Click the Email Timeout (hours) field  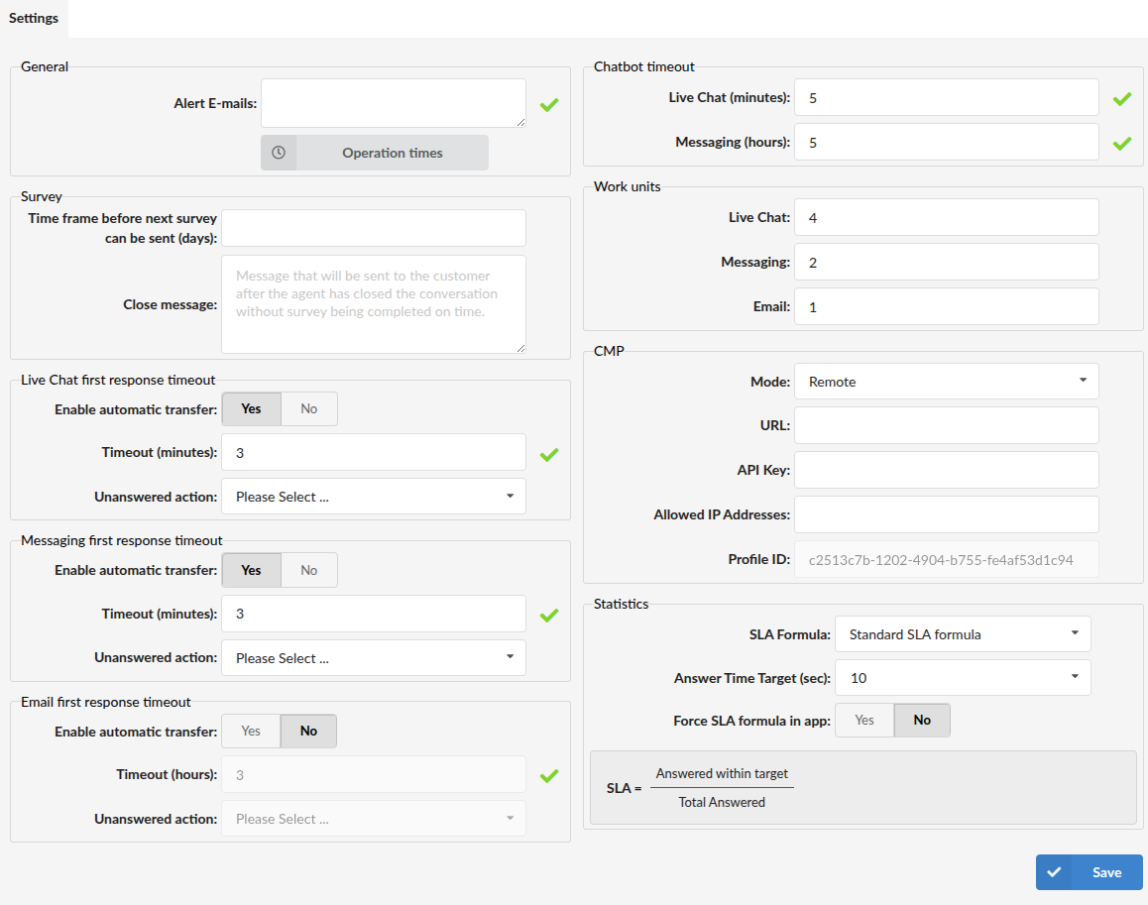click(374, 775)
